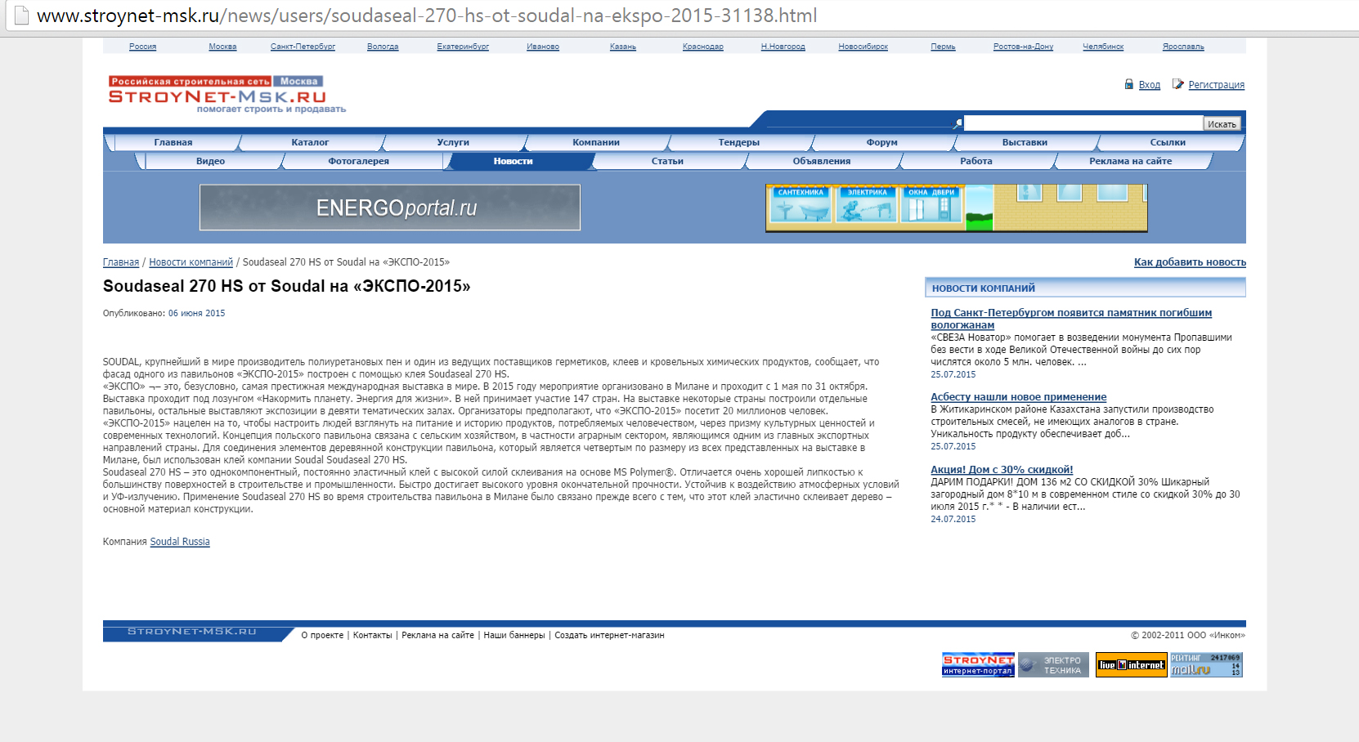Click the page icon in the address bar
Screen dimensions: 1359x742
pyautogui.click(x=21, y=16)
